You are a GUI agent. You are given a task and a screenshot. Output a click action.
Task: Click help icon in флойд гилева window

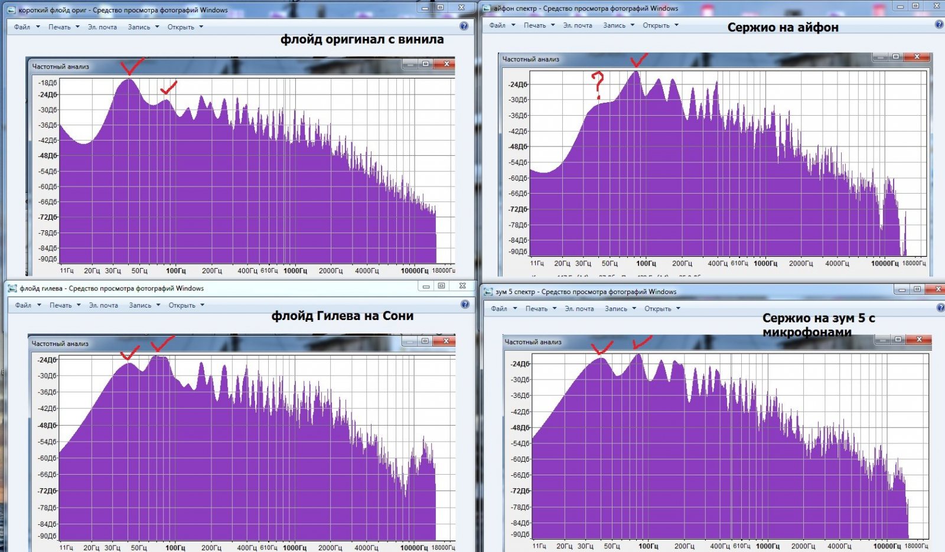[x=465, y=304]
